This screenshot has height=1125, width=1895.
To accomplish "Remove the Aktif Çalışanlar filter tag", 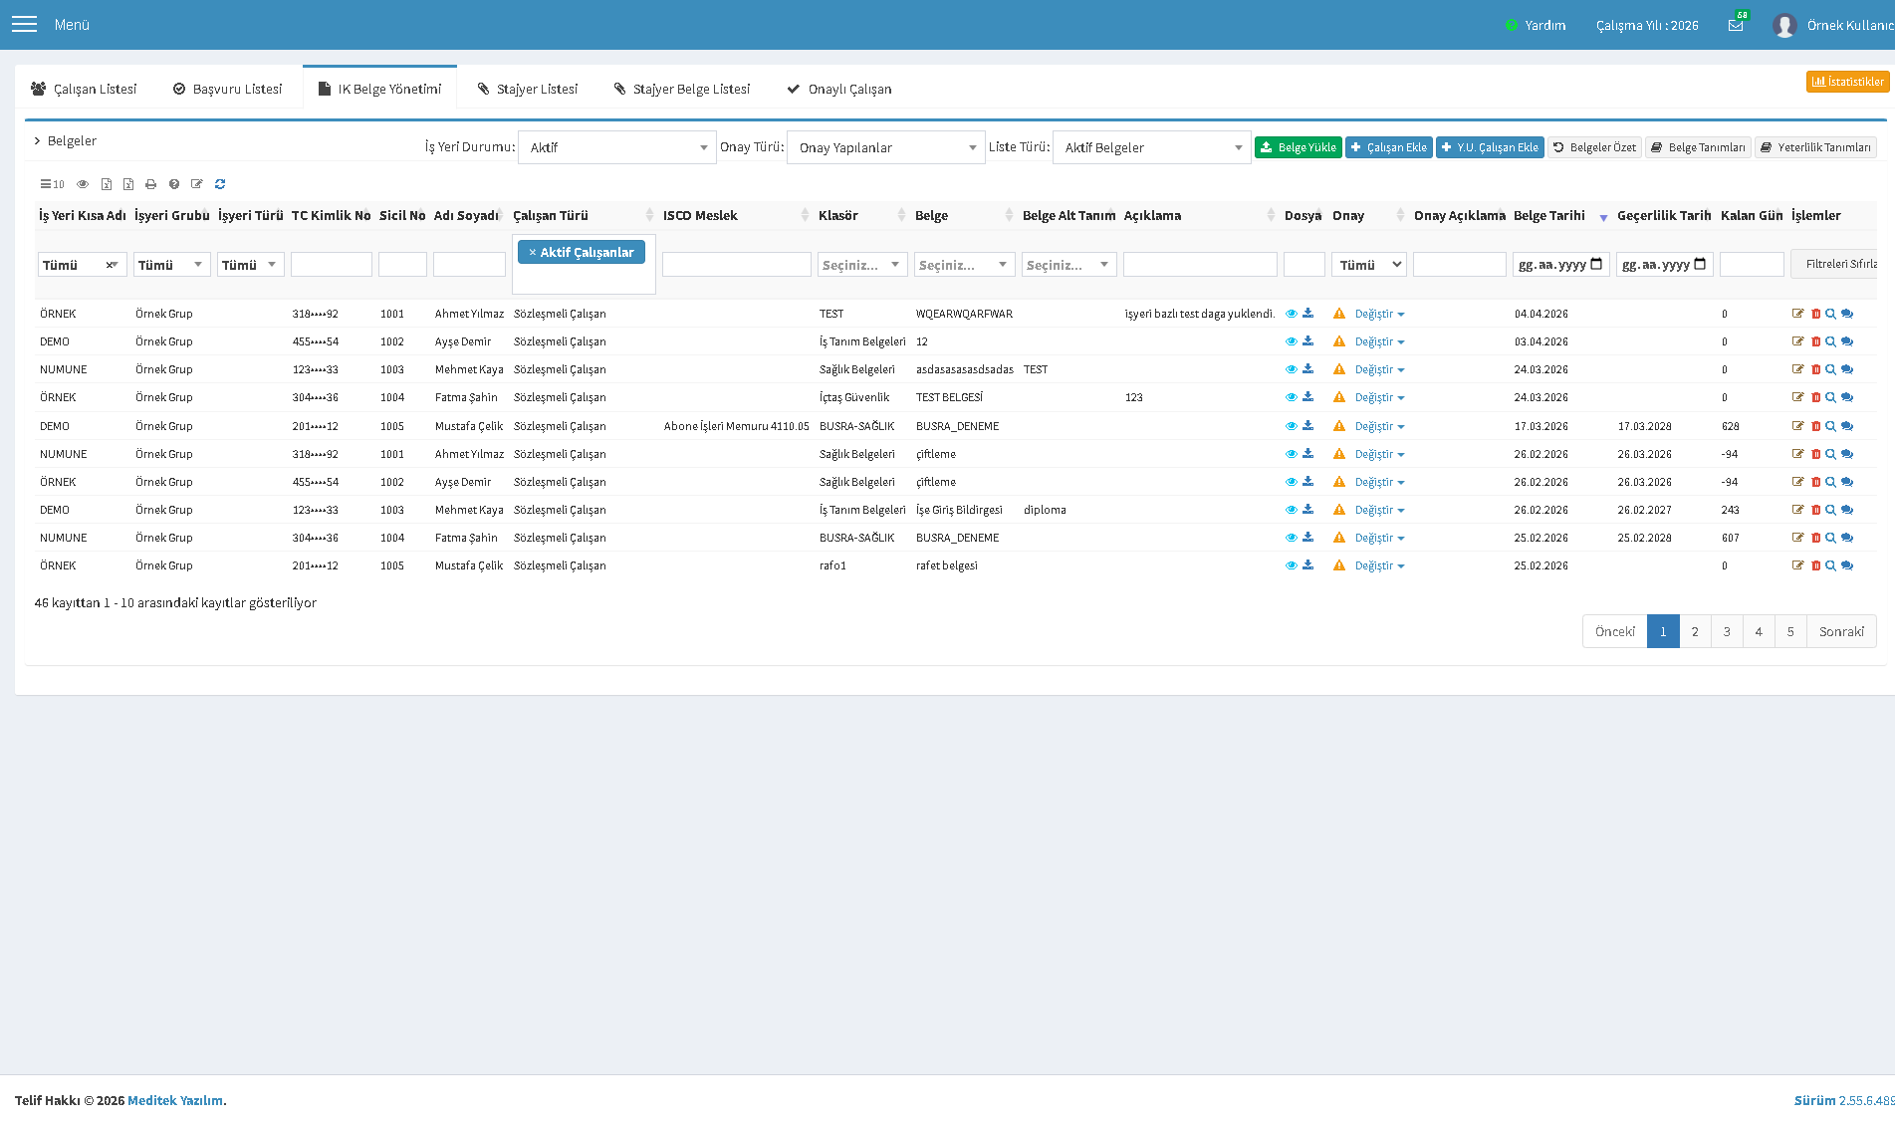I will [x=533, y=253].
